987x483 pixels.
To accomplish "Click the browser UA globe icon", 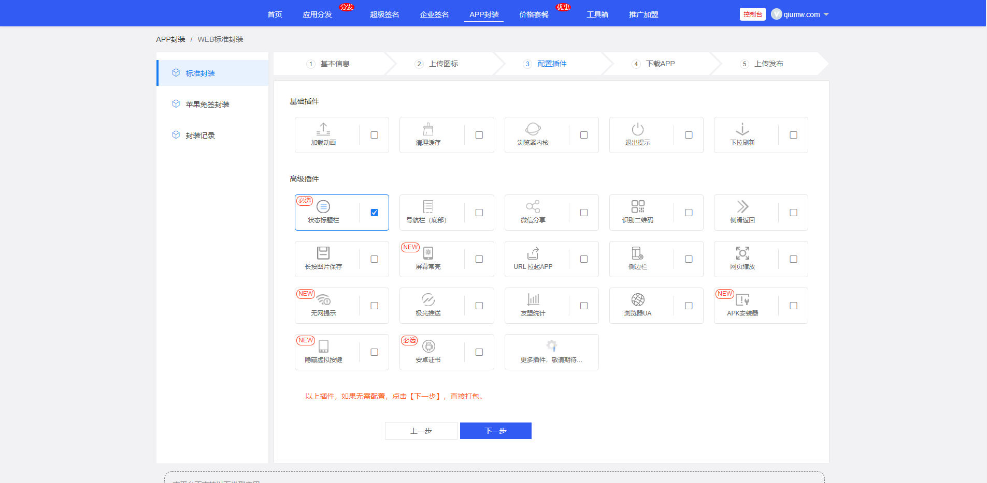I will [637, 299].
